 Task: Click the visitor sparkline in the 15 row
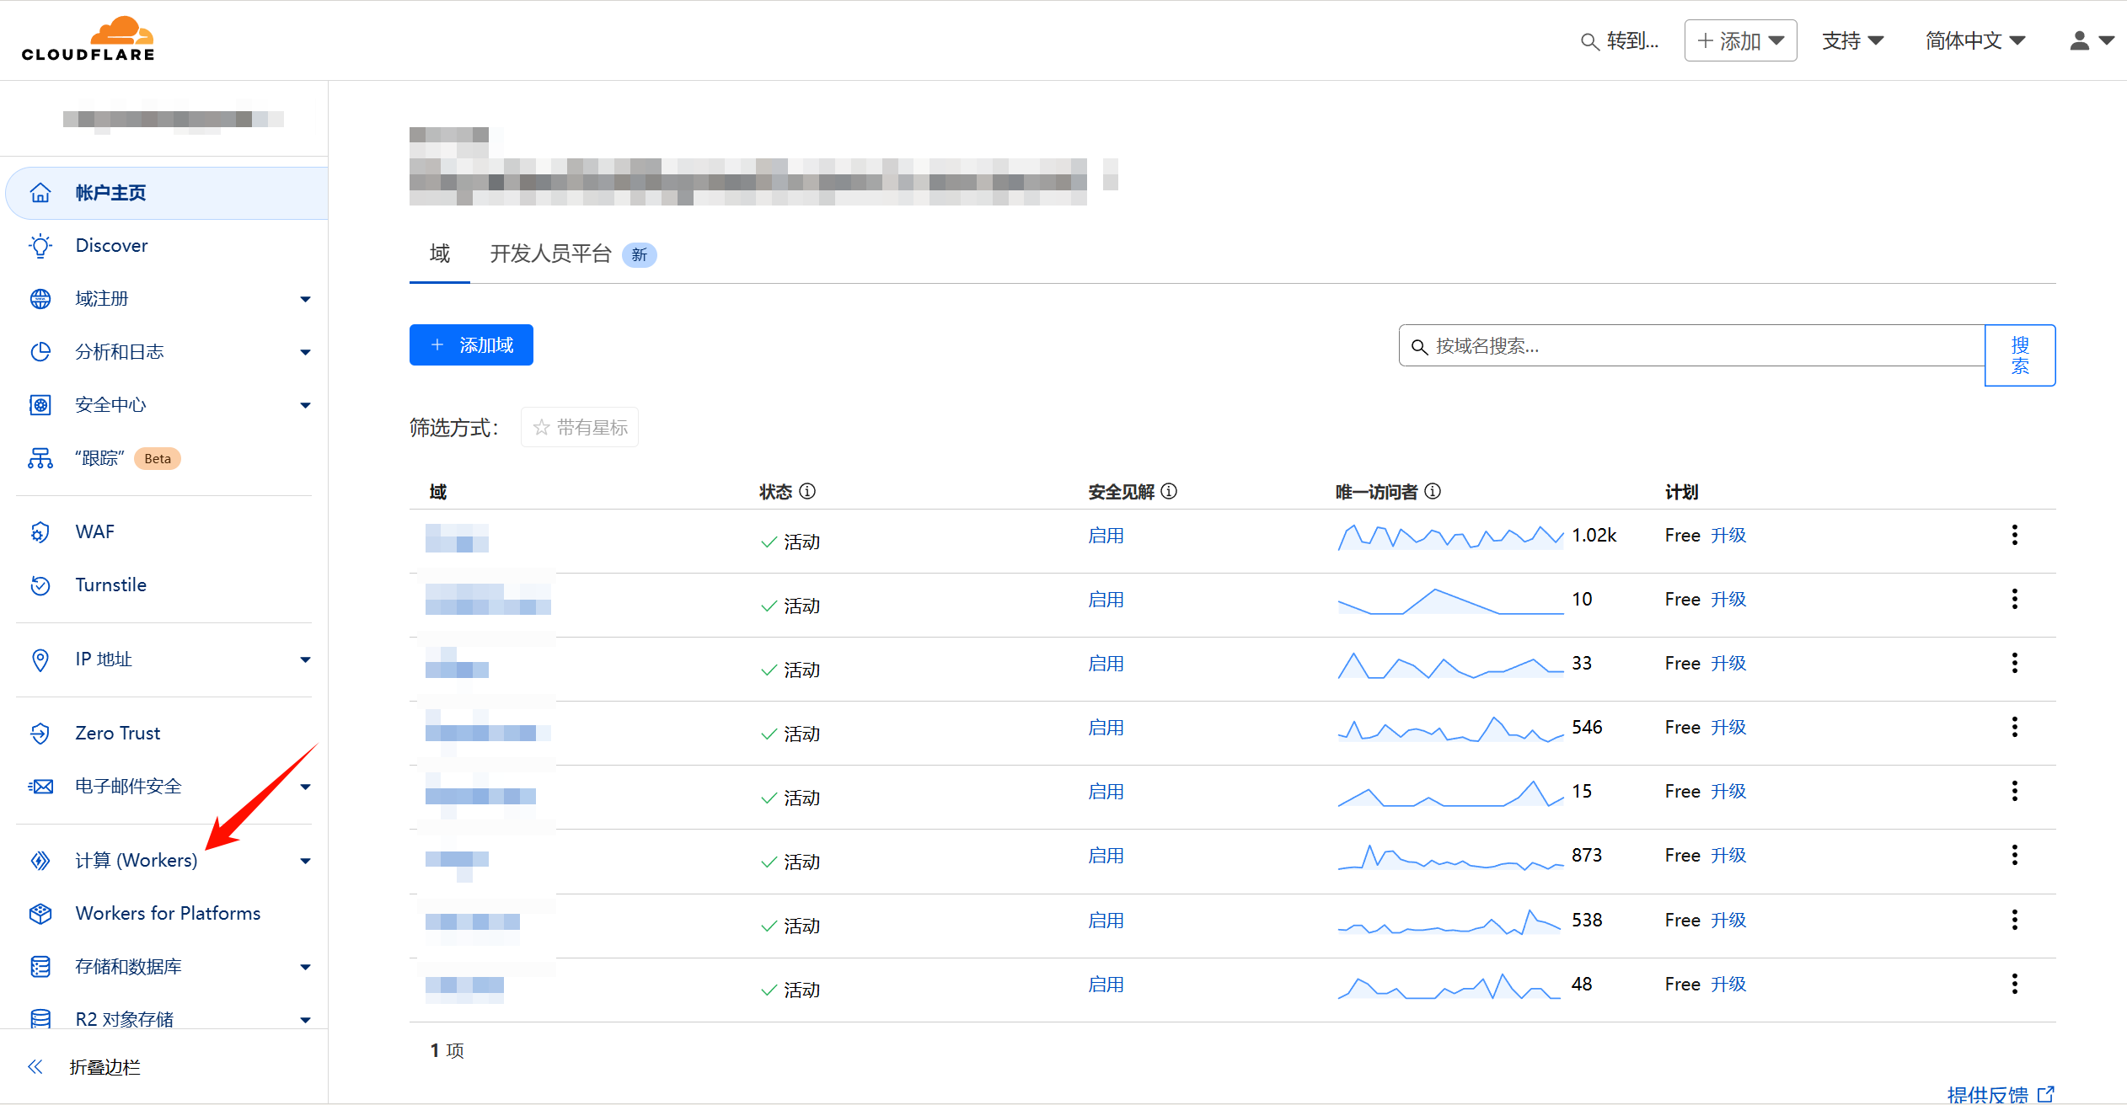1450,793
